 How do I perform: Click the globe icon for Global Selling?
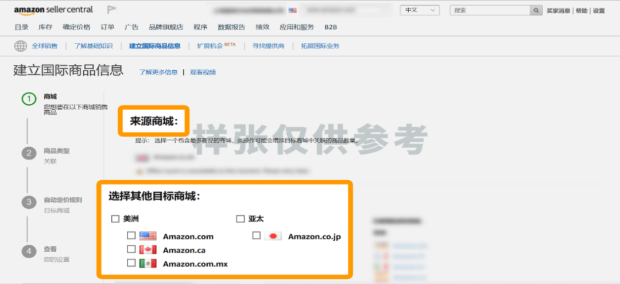coord(21,46)
